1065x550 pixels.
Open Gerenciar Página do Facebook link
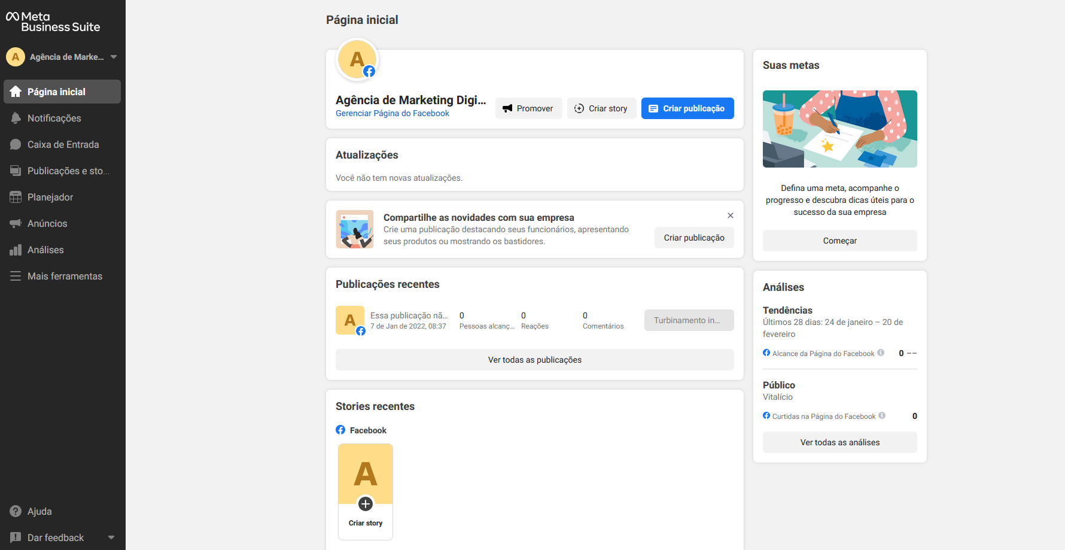(392, 114)
